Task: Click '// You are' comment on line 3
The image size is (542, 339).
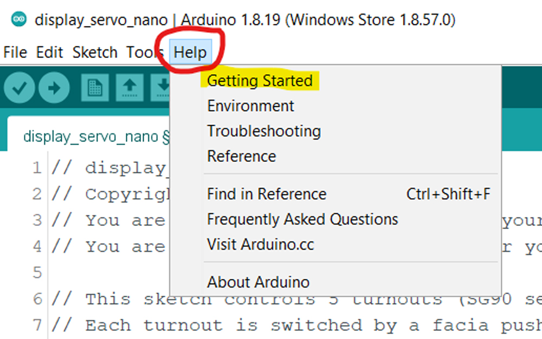Action: pyautogui.click(x=108, y=220)
